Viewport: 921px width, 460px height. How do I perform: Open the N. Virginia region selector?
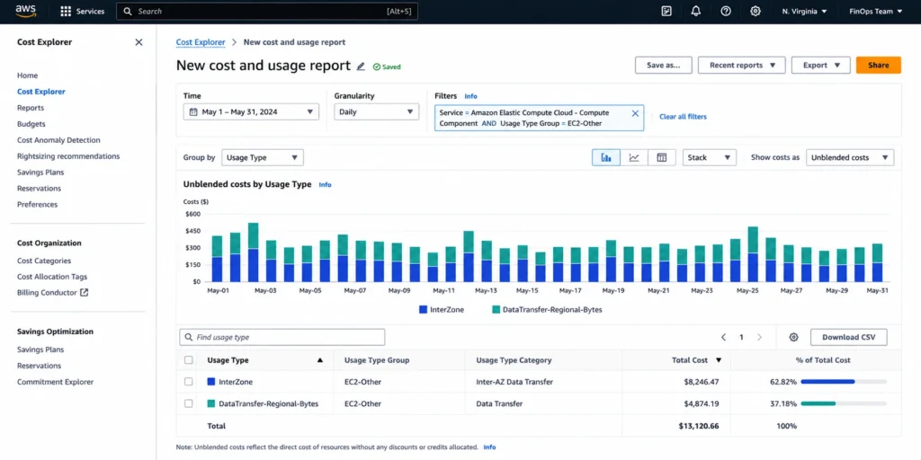pos(805,11)
